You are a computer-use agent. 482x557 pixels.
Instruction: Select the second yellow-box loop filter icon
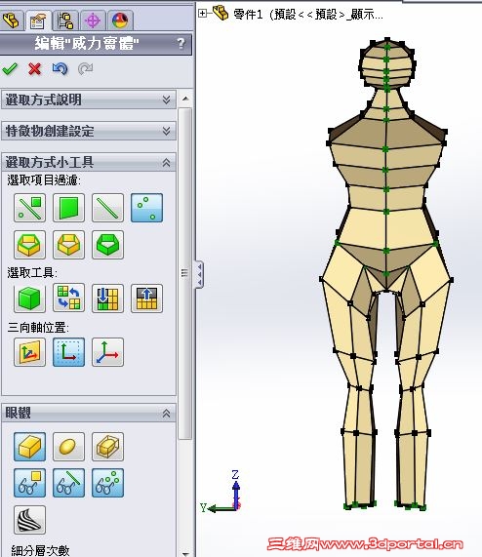point(68,245)
